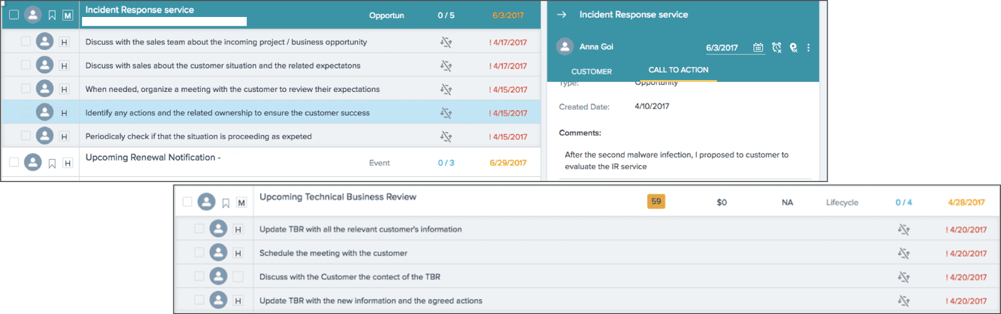Switch to the CUSTOMER tab
Viewport: 1001px width, 314px height.
[x=591, y=71]
